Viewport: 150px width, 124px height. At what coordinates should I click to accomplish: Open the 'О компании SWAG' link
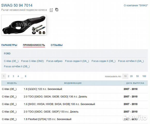pos(136,5)
